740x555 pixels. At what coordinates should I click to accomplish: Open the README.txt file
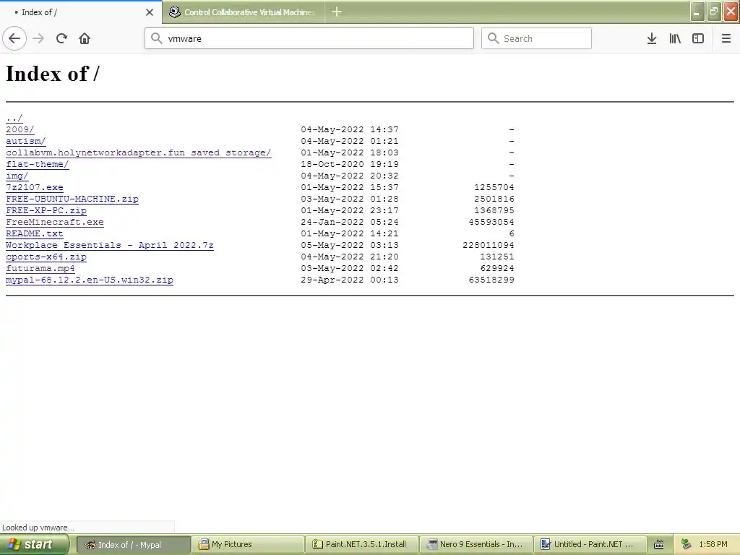[x=35, y=233]
